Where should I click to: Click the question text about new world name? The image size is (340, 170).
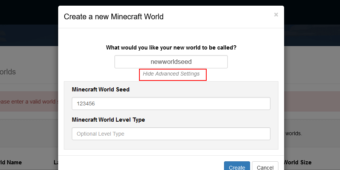point(171,48)
